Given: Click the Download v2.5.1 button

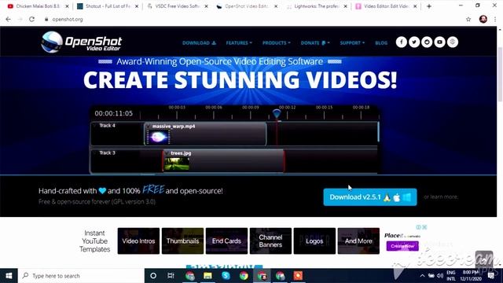Looking at the screenshot, I should tap(370, 197).
